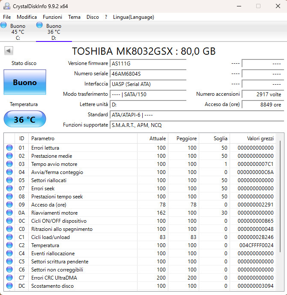The image size is (287, 295).
Task: Click the Parametro column header
Action: [83, 139]
